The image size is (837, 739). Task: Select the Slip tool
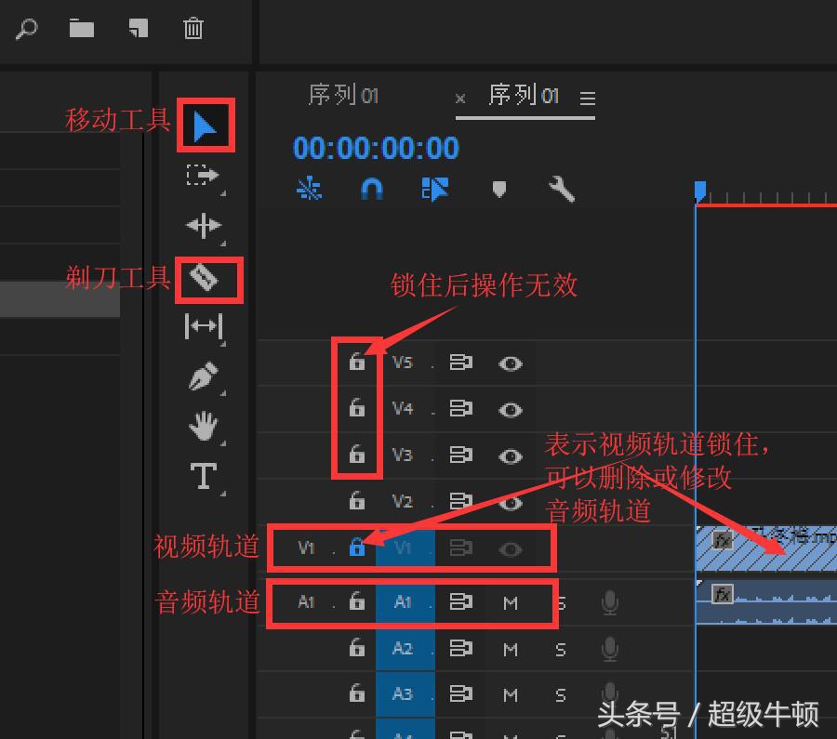coord(205,325)
